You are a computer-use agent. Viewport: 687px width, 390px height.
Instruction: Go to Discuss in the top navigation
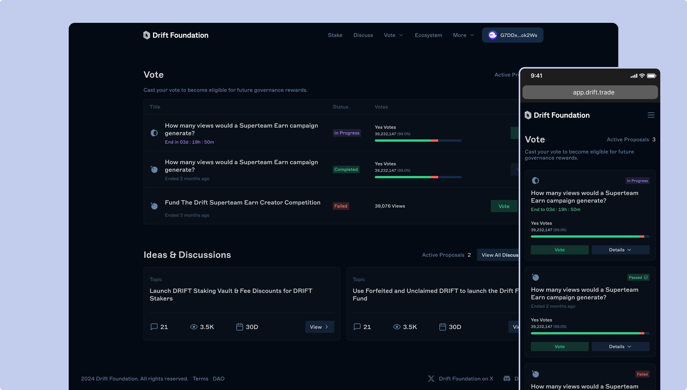pos(363,35)
